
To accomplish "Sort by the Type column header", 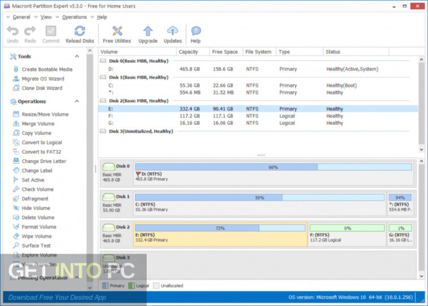I will pyautogui.click(x=300, y=52).
